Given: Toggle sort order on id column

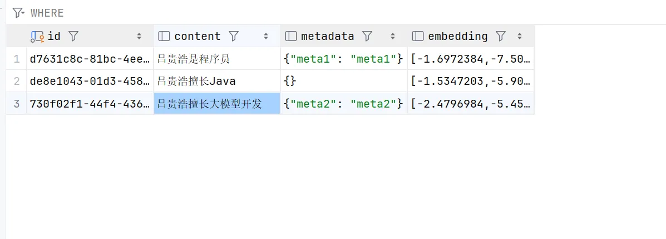Looking at the screenshot, I should point(139,36).
